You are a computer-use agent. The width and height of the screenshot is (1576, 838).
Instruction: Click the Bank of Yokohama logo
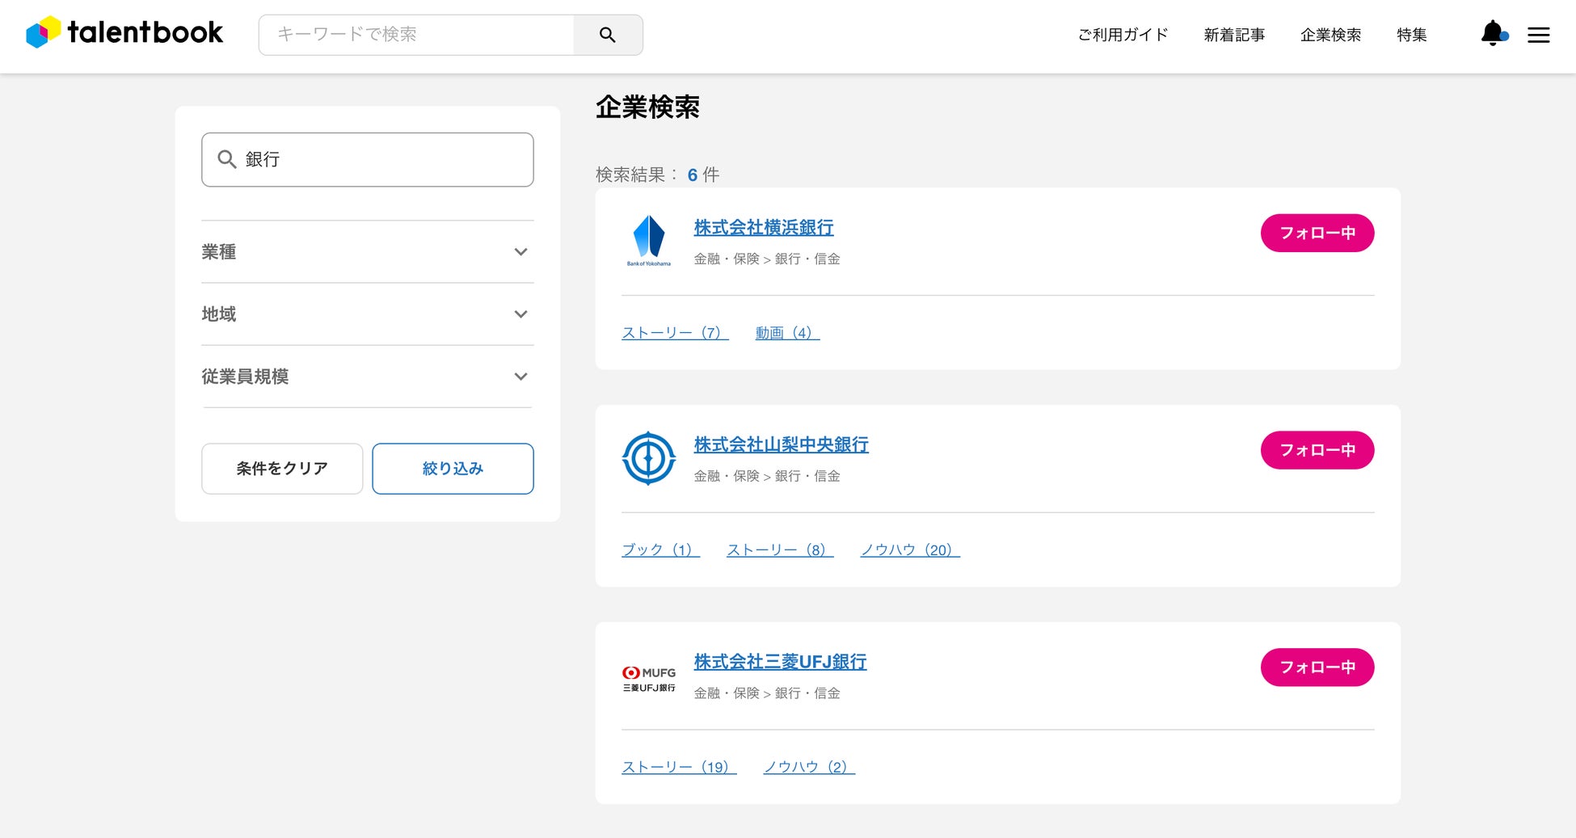point(649,241)
